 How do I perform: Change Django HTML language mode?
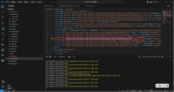tap(158, 90)
